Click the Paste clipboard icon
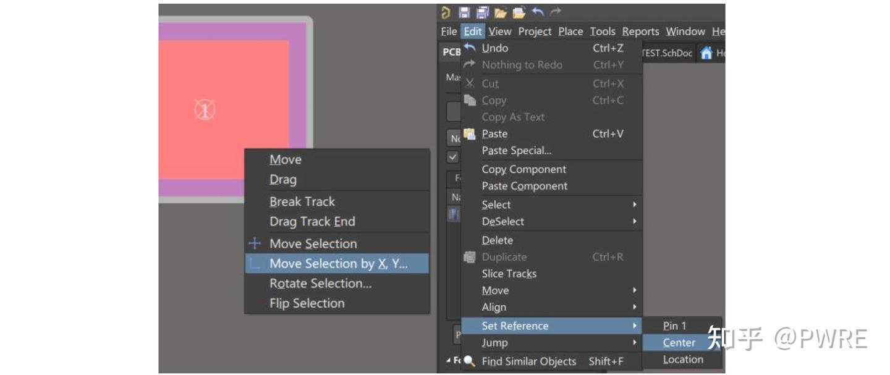 coord(470,133)
